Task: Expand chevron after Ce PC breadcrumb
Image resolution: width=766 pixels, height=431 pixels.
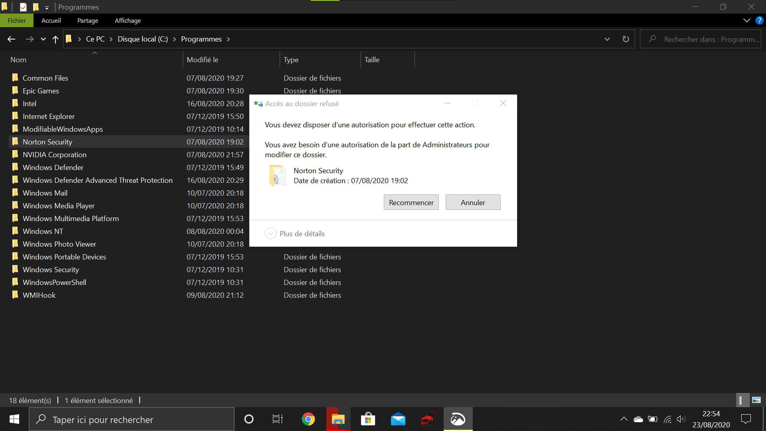Action: point(111,39)
